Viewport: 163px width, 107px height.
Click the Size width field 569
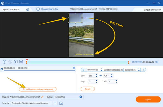click(x=92, y=76)
